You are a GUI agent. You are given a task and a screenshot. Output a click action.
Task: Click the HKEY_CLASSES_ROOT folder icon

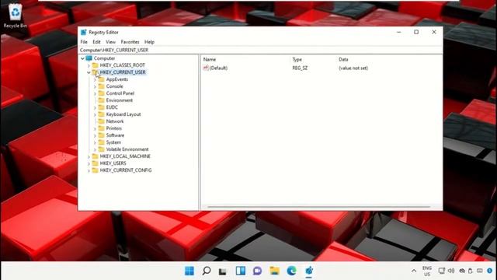pyautogui.click(x=95, y=65)
